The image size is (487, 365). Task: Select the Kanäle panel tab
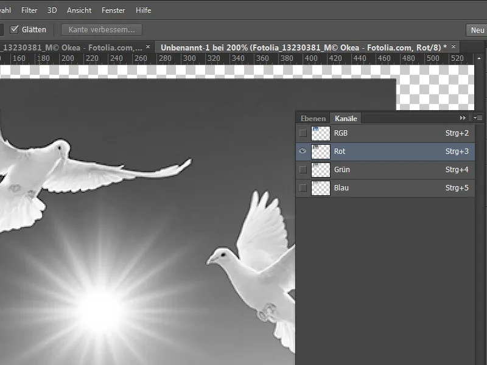[346, 119]
